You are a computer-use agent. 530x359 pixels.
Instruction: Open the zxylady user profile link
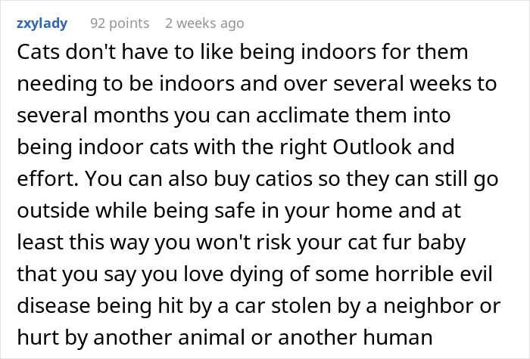42,23
